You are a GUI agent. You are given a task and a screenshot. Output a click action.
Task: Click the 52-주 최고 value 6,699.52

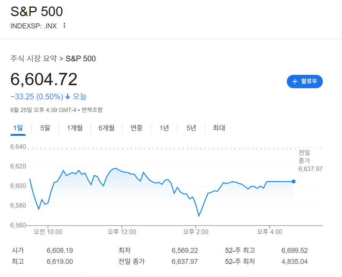tap(294, 250)
